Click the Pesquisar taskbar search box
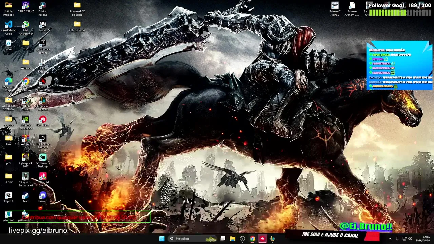Viewport: 434px width, 244px height. pos(192,239)
